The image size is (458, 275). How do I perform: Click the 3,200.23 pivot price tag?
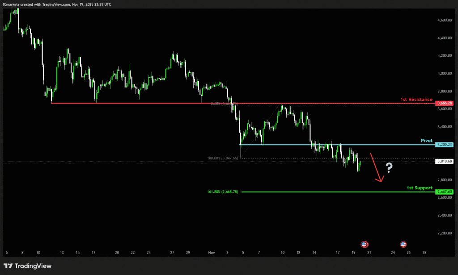click(444, 145)
